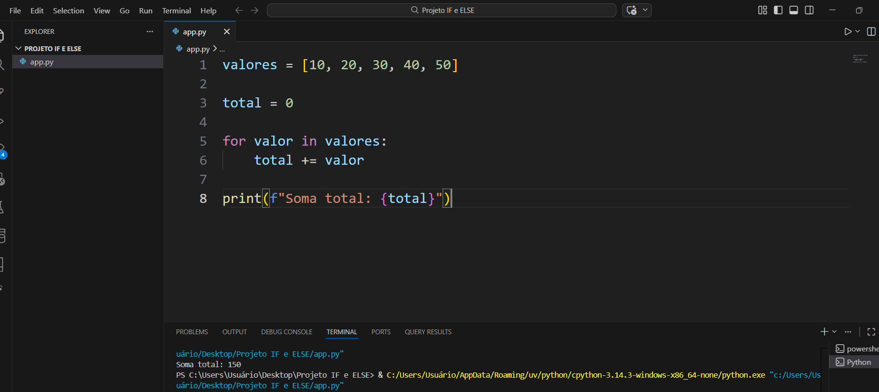
Task: Create a new terminal with the plus icon
Action: tap(824, 331)
